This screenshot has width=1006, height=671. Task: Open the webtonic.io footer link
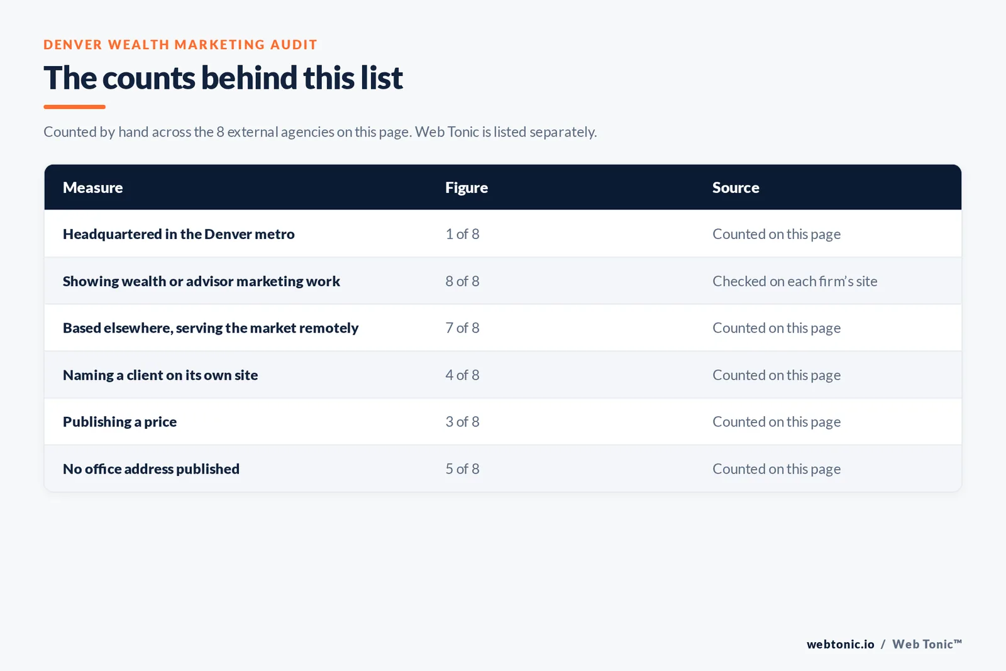click(841, 644)
